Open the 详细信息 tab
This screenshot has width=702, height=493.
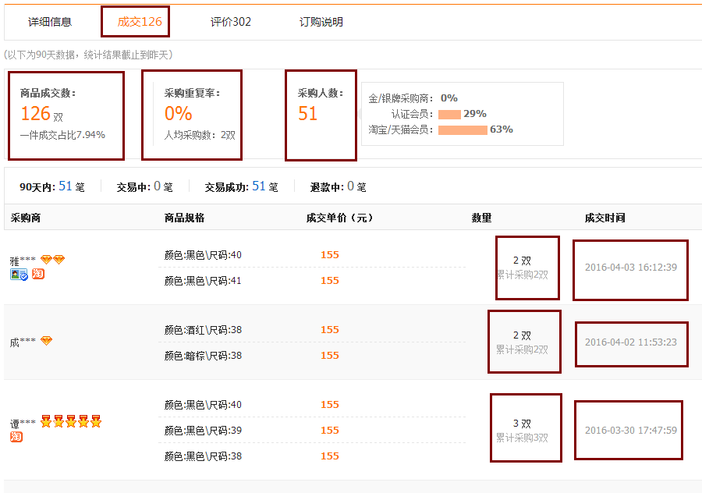tap(50, 22)
